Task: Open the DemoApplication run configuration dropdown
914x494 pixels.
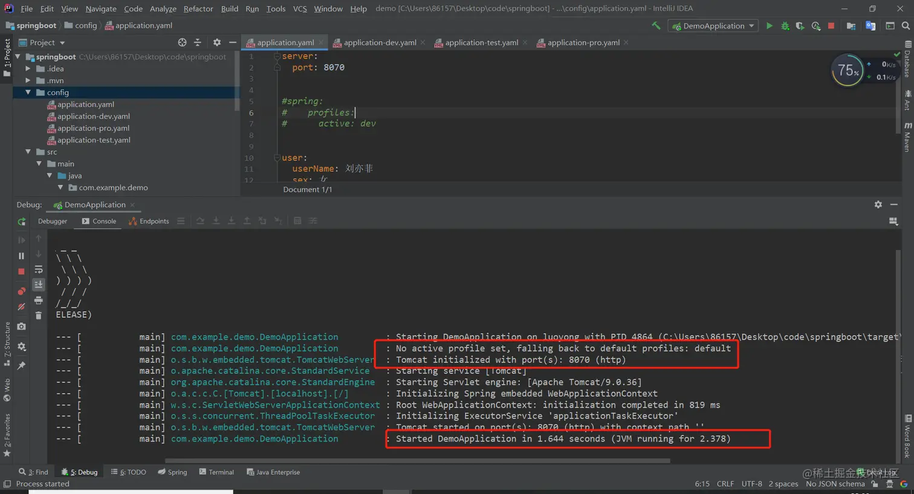Action: coord(714,26)
